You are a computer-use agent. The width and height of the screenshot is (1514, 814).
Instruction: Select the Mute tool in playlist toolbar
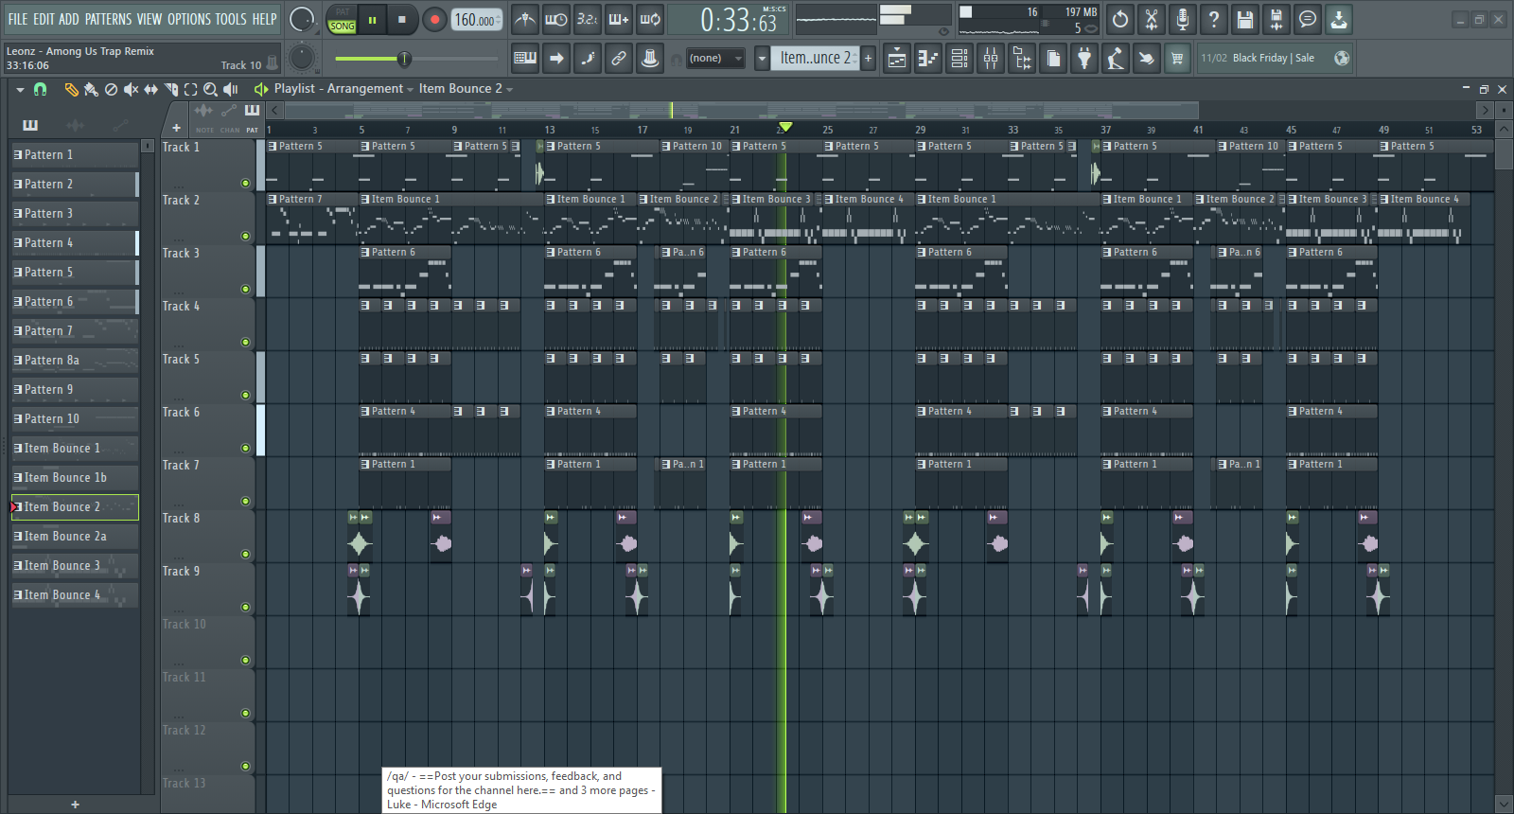point(131,89)
